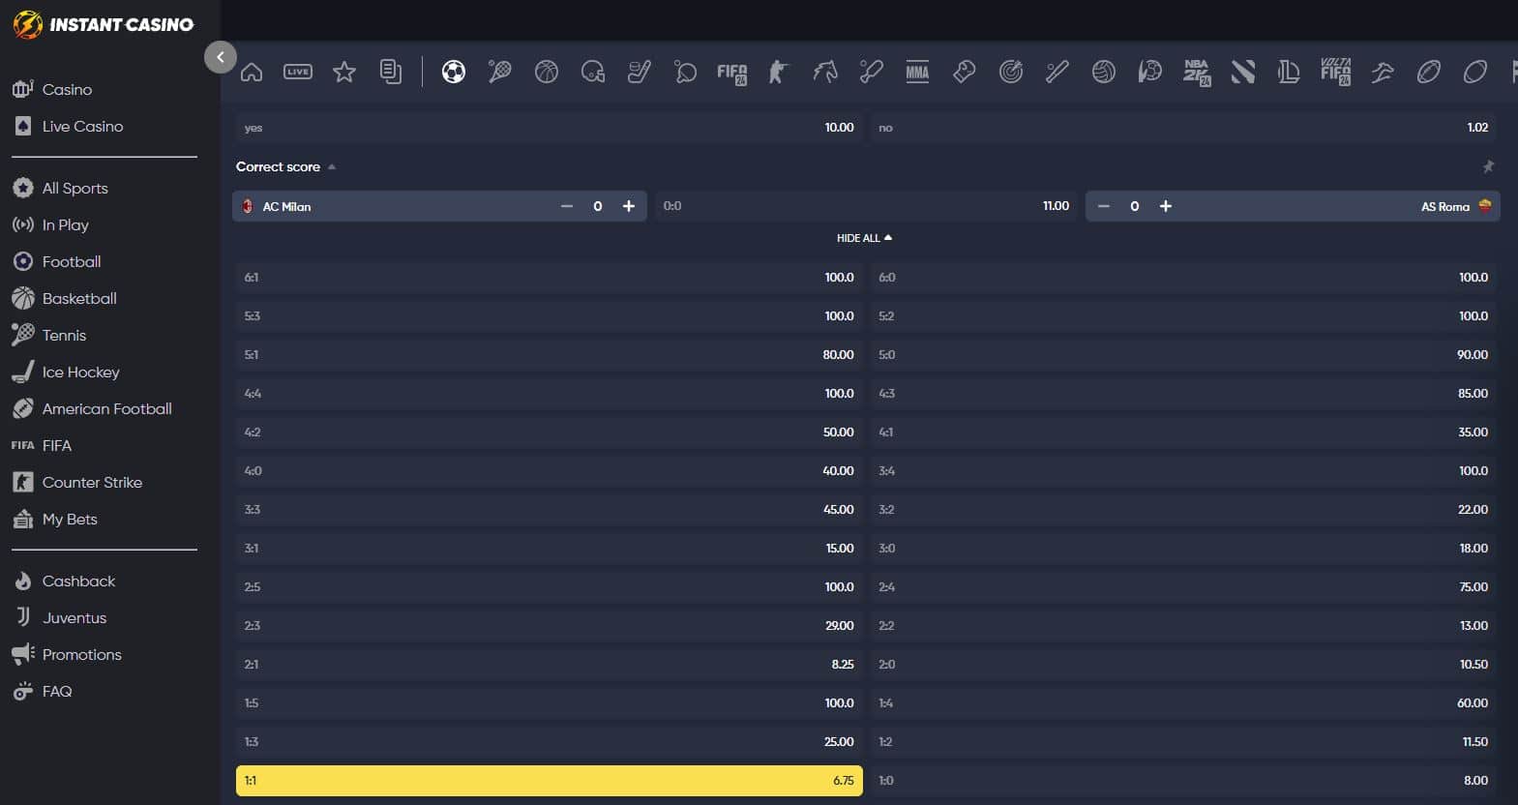Screen dimensions: 1518x805
Task: Select the 4:1 correct score 35.00
Action: tap(1183, 432)
